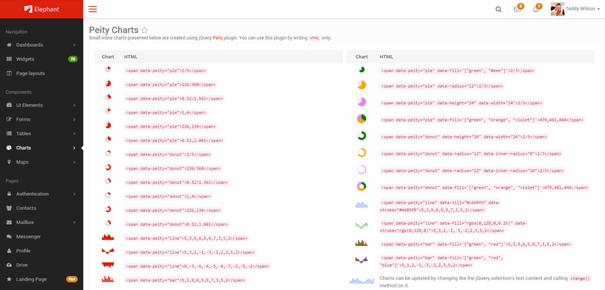The height and width of the screenshot is (290, 605).
Task: Expand the Authentication submenu chevron
Action: click(74, 194)
